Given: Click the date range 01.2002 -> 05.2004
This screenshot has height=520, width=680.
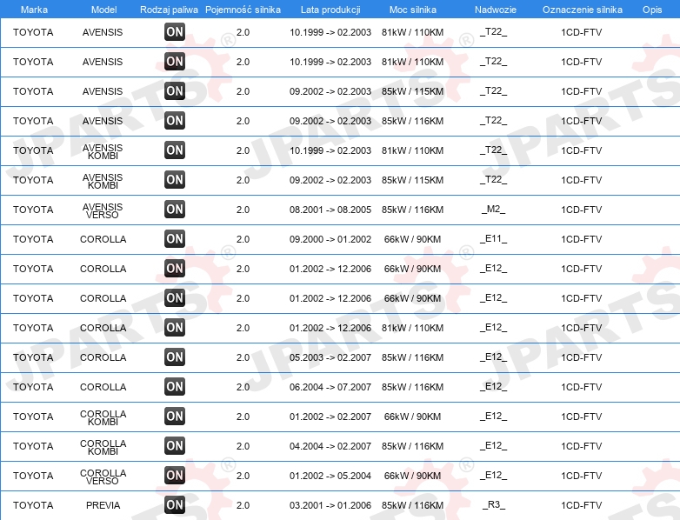Looking at the screenshot, I should (330, 476).
